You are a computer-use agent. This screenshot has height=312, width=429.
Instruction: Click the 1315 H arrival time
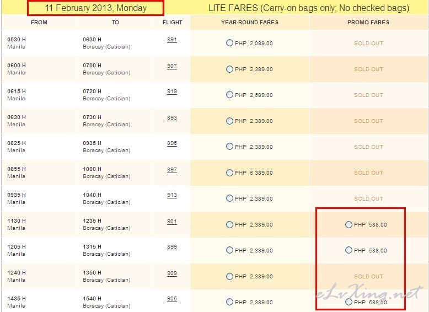[92, 246]
